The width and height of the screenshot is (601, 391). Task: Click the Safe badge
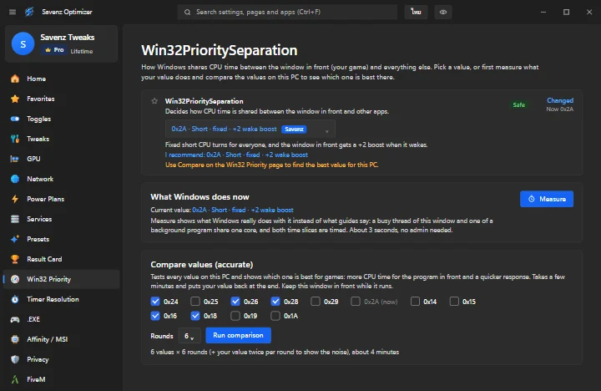click(519, 104)
